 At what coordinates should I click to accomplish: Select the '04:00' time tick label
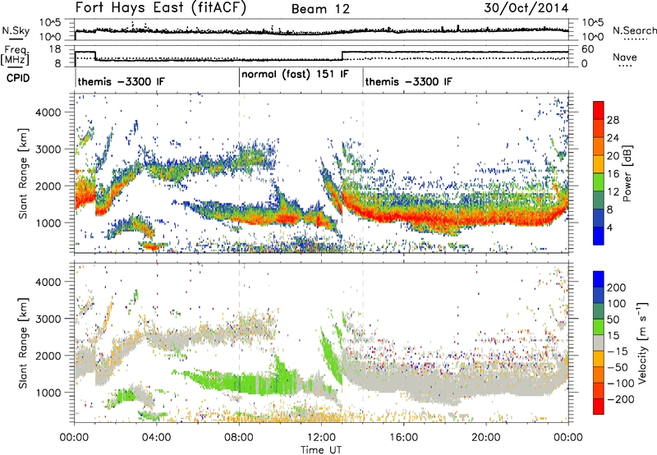pos(156,438)
